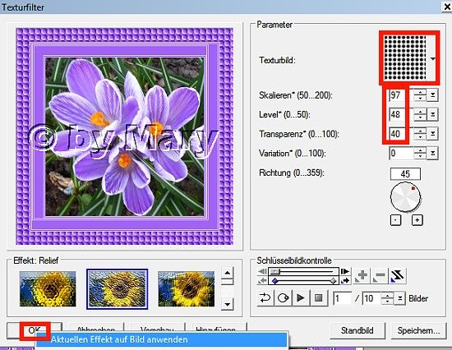Select the first Relief sunflower preset
Viewport: 452px width, 350px height.
[x=48, y=289]
